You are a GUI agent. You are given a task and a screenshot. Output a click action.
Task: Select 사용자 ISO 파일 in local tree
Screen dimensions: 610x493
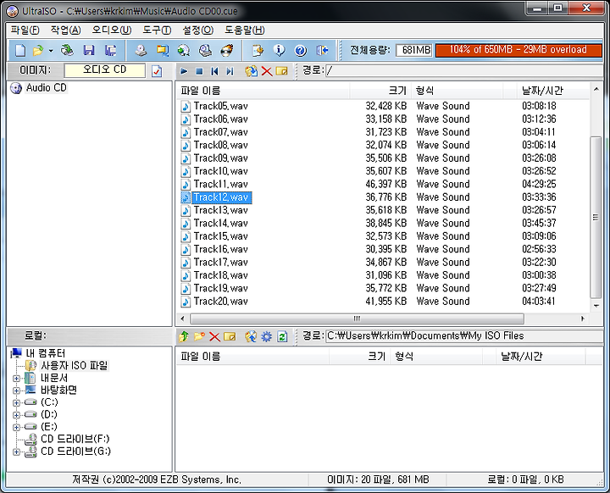point(75,365)
